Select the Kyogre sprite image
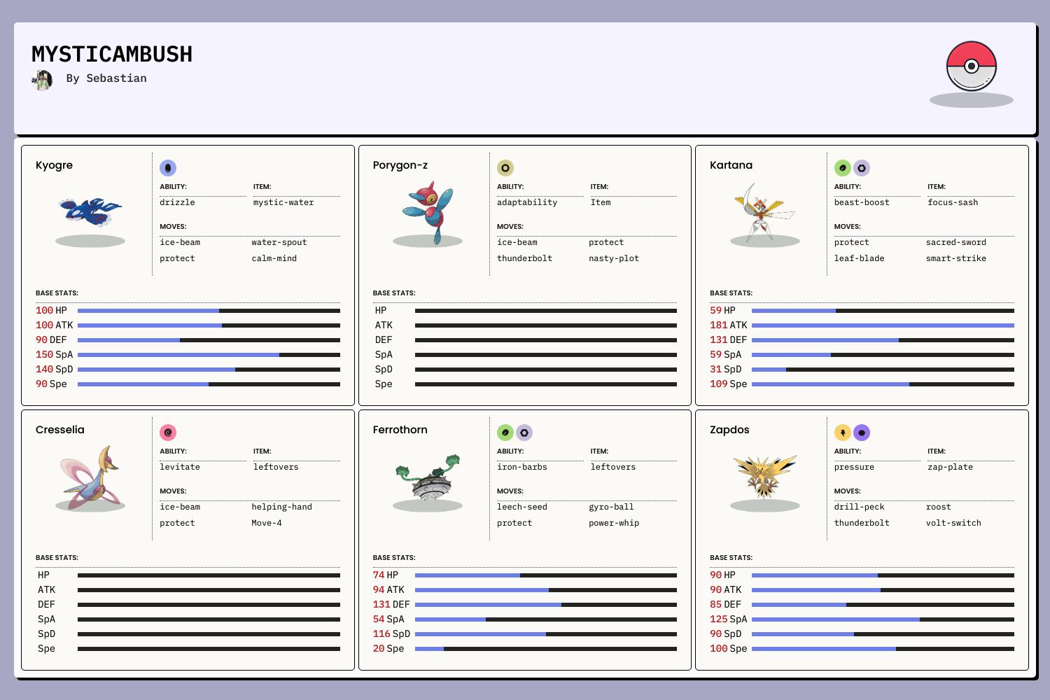 pos(90,211)
